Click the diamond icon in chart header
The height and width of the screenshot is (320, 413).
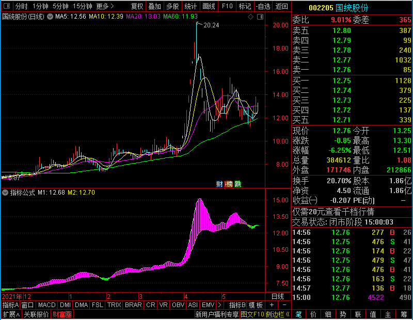tap(250, 17)
